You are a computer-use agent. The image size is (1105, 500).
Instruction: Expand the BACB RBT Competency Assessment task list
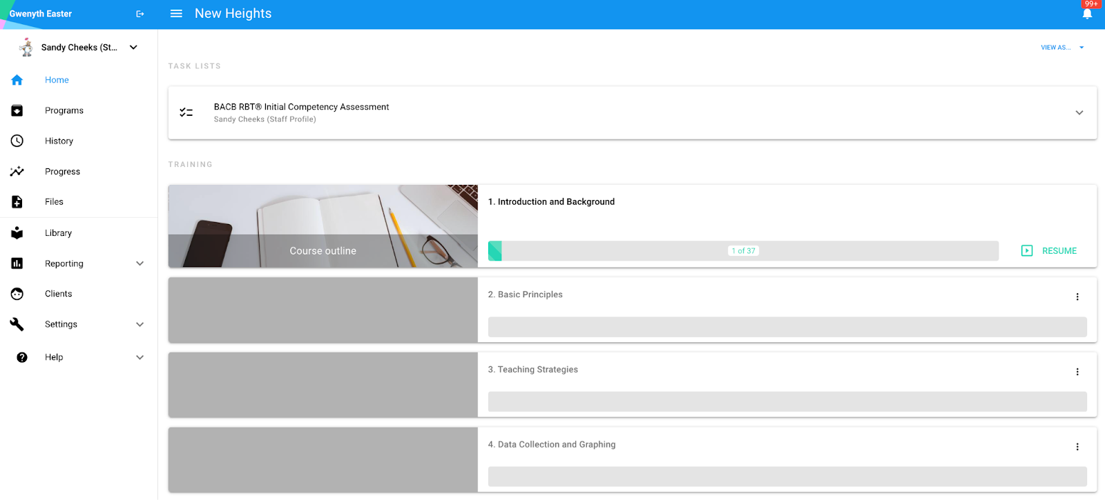1079,112
